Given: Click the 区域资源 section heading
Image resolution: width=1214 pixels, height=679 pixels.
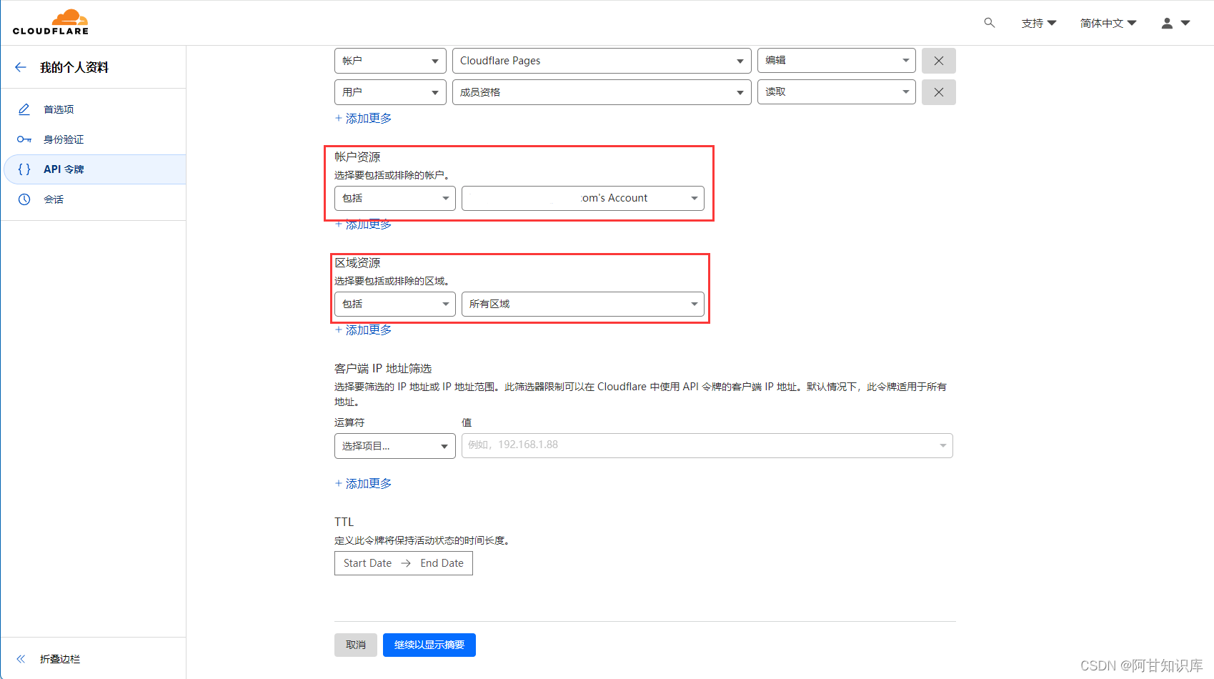Looking at the screenshot, I should tap(357, 263).
